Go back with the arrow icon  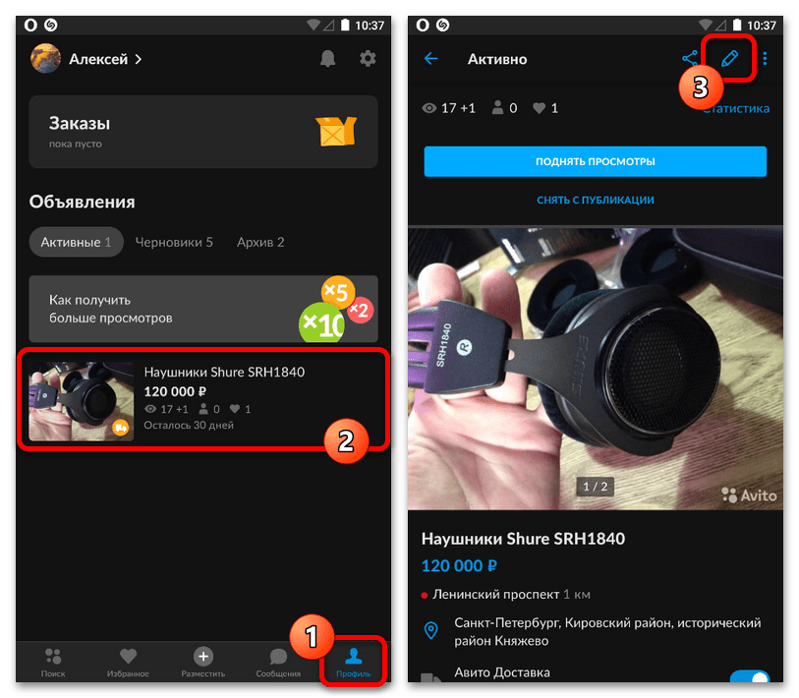coord(431,59)
